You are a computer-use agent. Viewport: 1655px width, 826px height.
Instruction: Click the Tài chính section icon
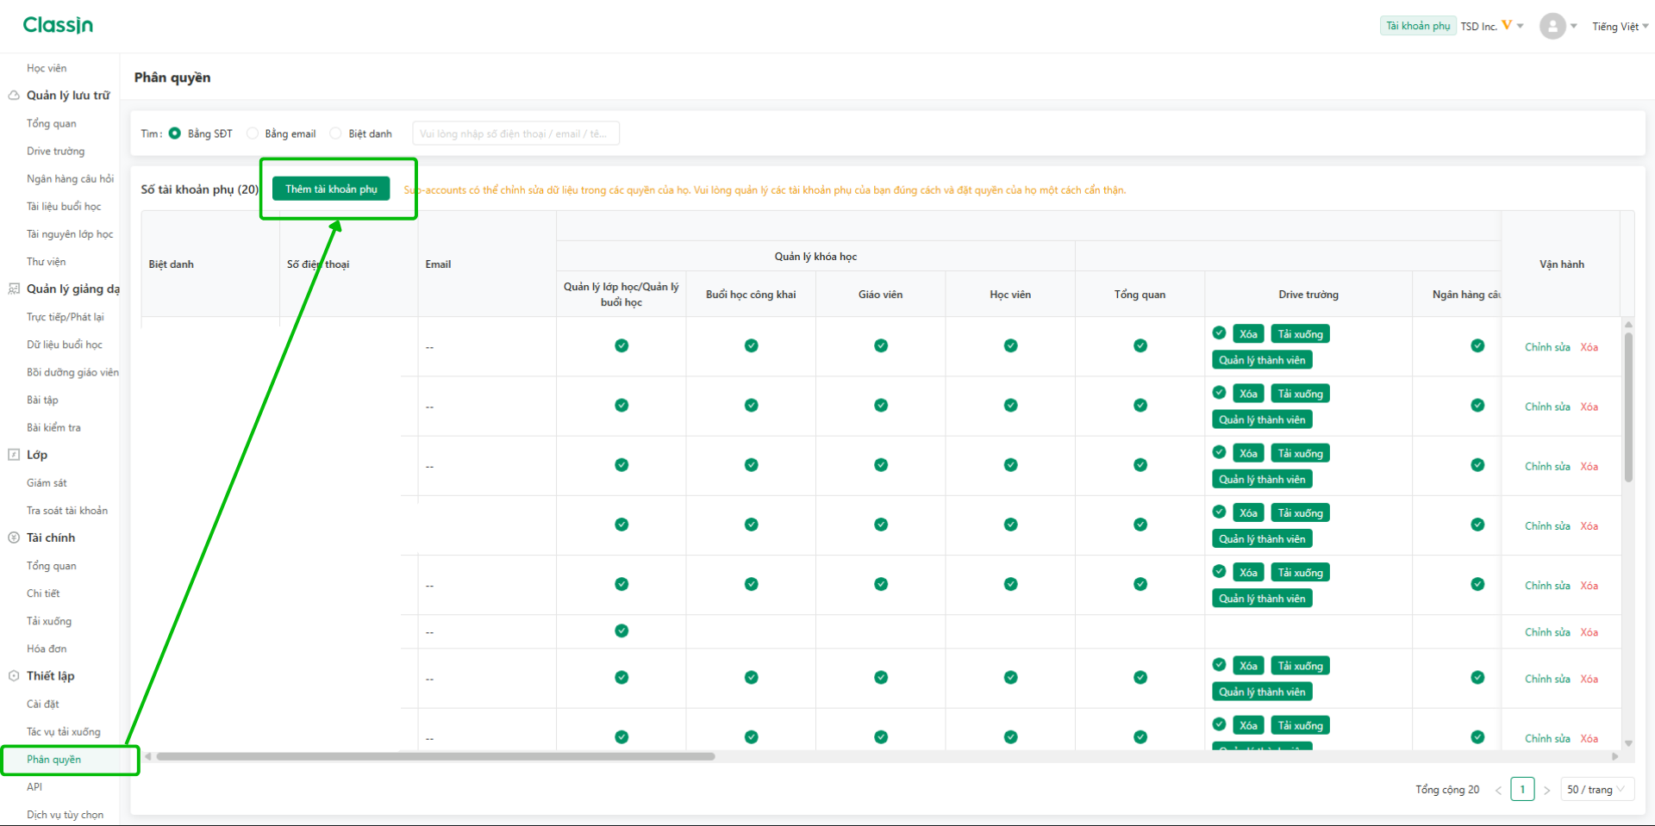14,537
